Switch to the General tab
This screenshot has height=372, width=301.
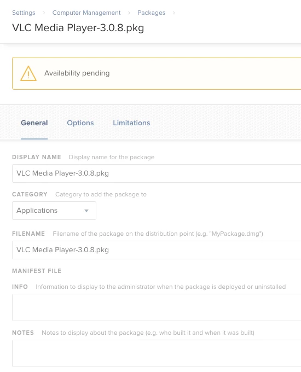click(34, 123)
